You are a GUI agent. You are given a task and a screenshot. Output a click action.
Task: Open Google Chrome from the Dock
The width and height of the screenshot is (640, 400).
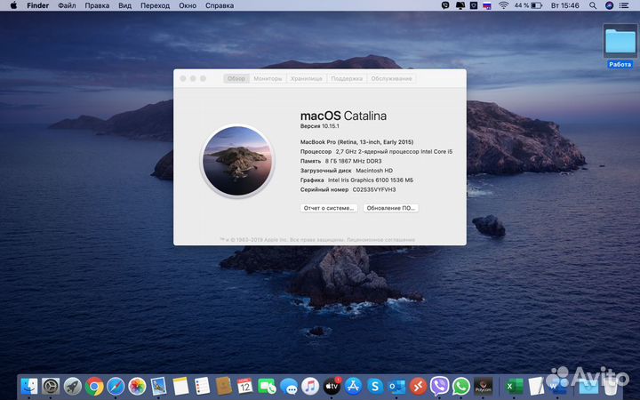point(94,386)
